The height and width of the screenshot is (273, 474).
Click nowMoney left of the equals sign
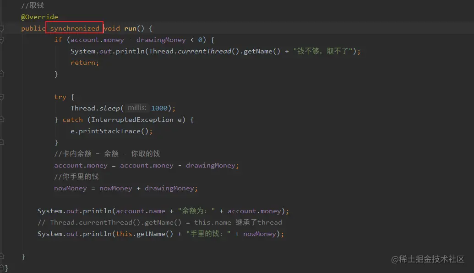[71, 189]
